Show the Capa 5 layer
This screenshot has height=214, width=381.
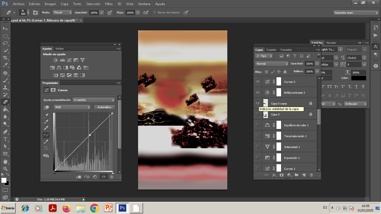(x=258, y=114)
